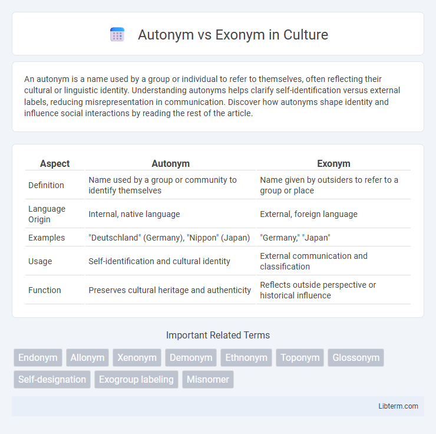Click the Ethnonym tag
The height and width of the screenshot is (434, 436).
click(x=246, y=357)
